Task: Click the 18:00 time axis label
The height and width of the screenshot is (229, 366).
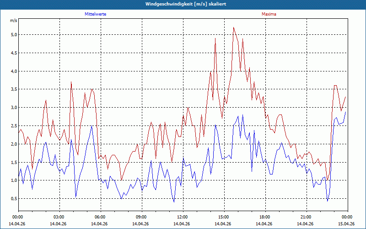Action: (x=265, y=217)
